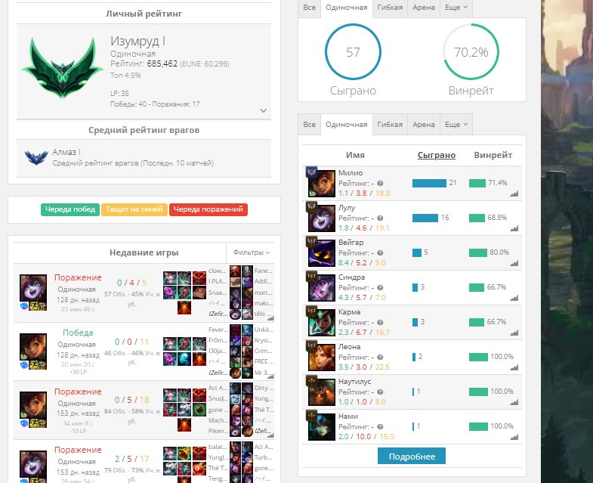Click the help icon next to Syndra rating
This screenshot has height=483, width=593.
(380, 288)
